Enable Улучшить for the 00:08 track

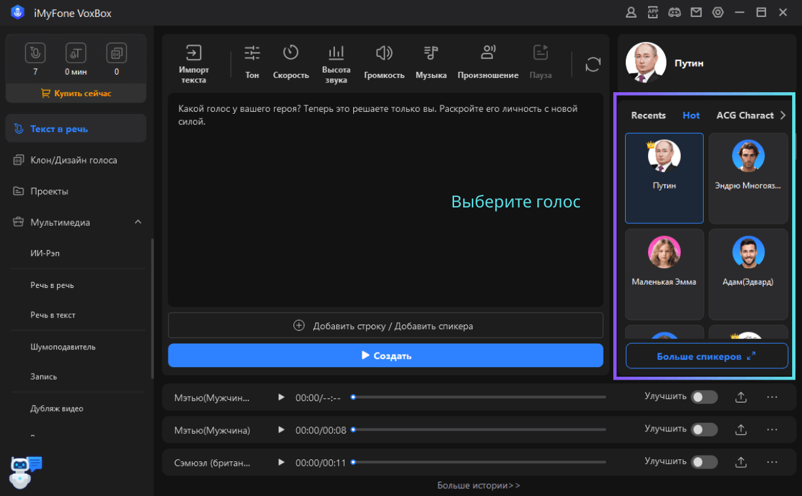click(x=705, y=430)
